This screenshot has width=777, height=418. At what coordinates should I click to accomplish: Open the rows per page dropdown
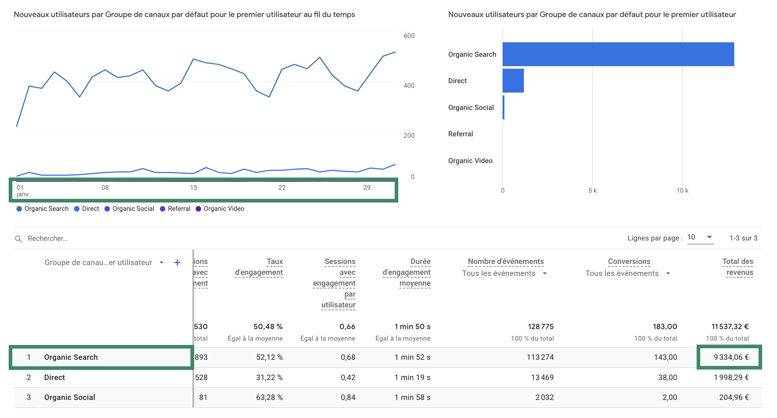click(700, 237)
